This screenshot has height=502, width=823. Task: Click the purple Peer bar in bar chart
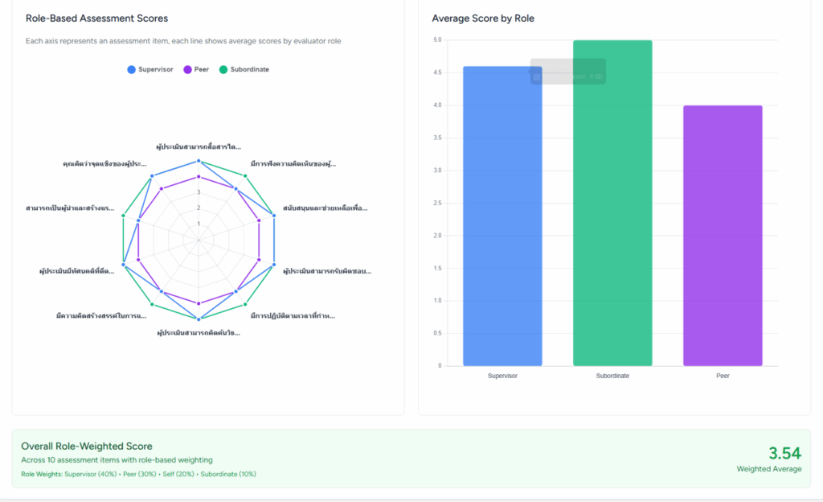click(722, 235)
